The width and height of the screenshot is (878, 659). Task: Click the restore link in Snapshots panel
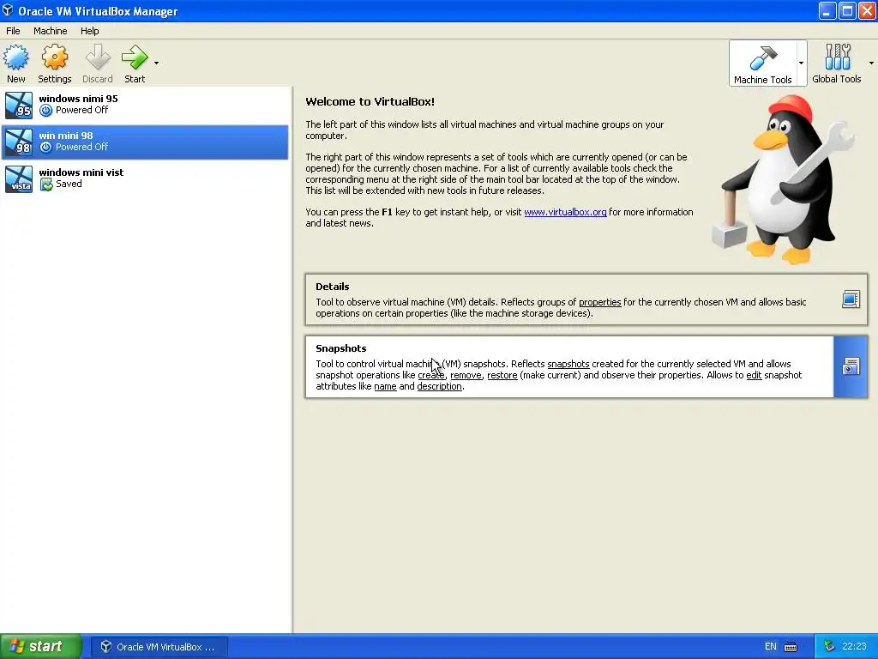502,375
